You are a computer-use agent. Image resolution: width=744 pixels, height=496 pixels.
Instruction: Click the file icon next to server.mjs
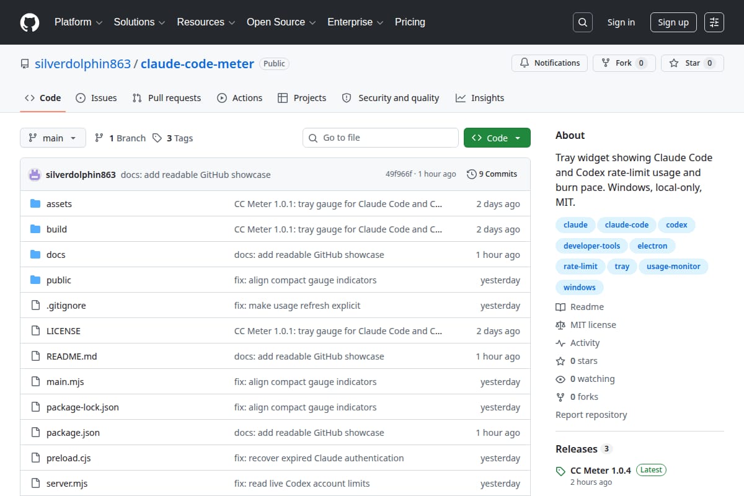point(35,484)
